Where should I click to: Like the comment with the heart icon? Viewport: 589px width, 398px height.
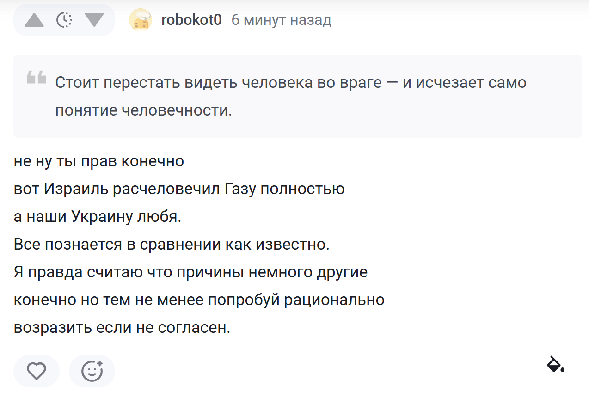(x=37, y=371)
